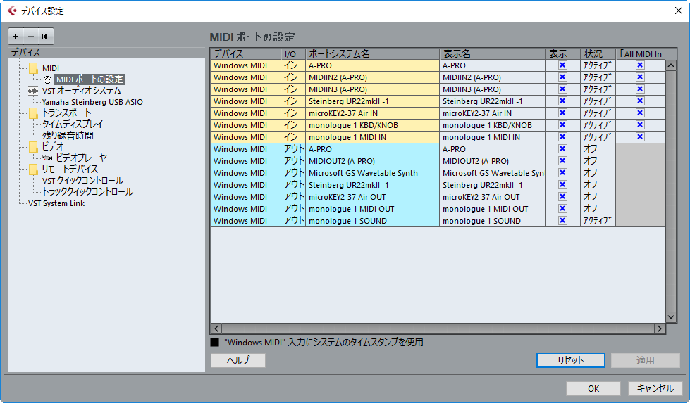Toggle 表示 checkbox for Microsoft GS Wavetable Synth
The height and width of the screenshot is (403, 690).
562,172
